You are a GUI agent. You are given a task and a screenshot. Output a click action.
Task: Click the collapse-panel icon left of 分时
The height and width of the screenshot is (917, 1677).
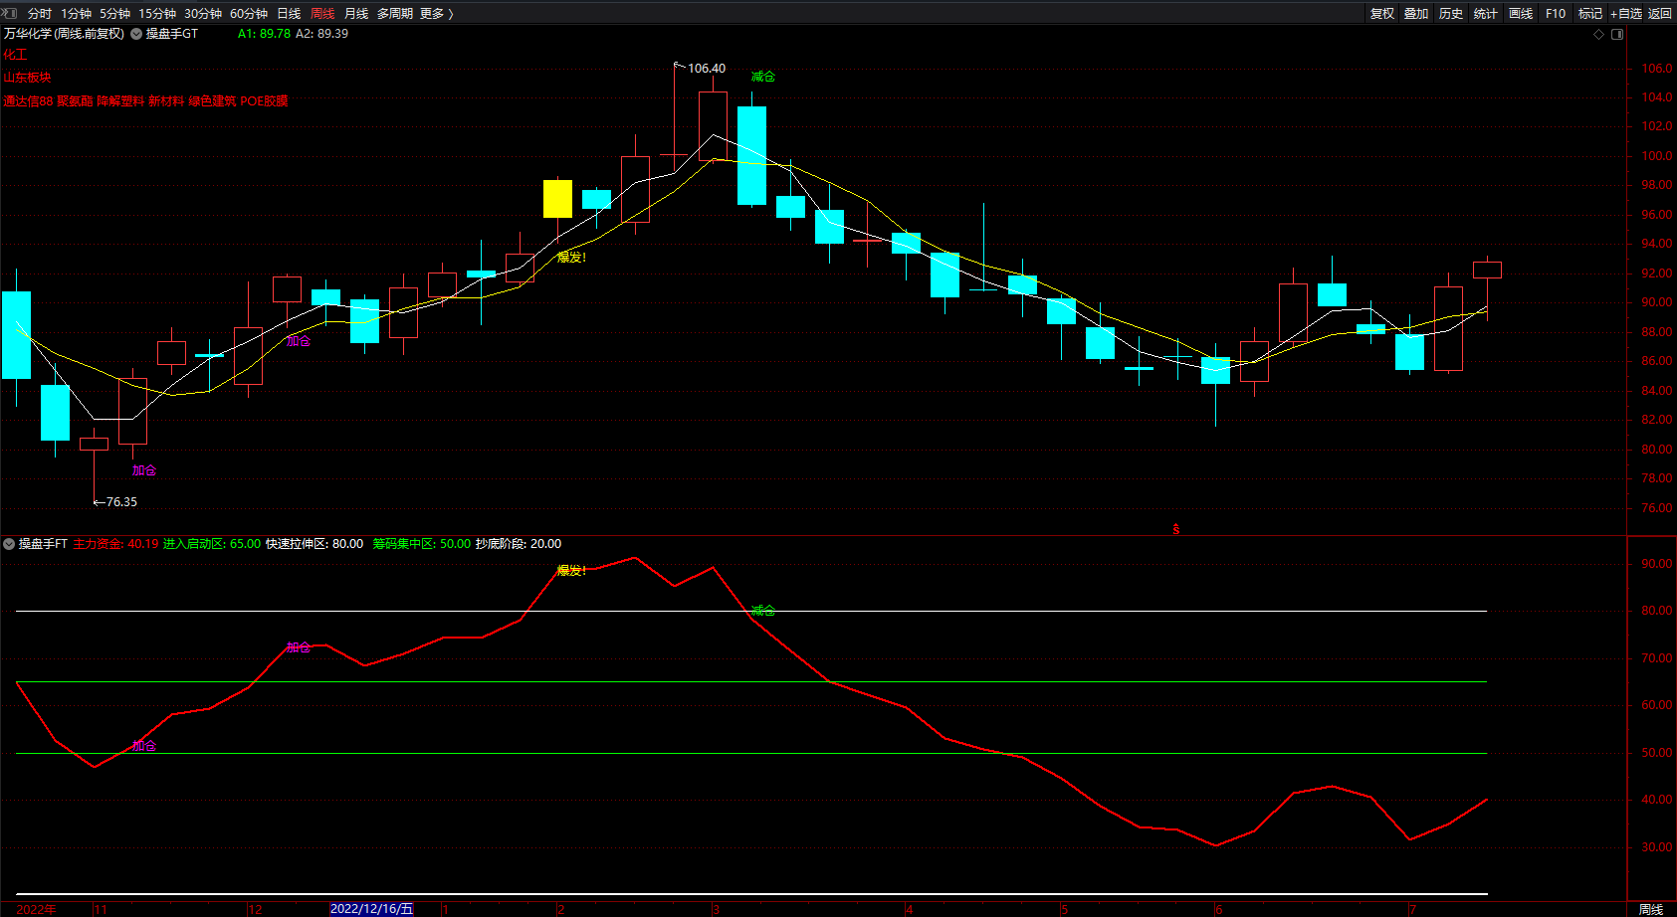click(x=10, y=13)
